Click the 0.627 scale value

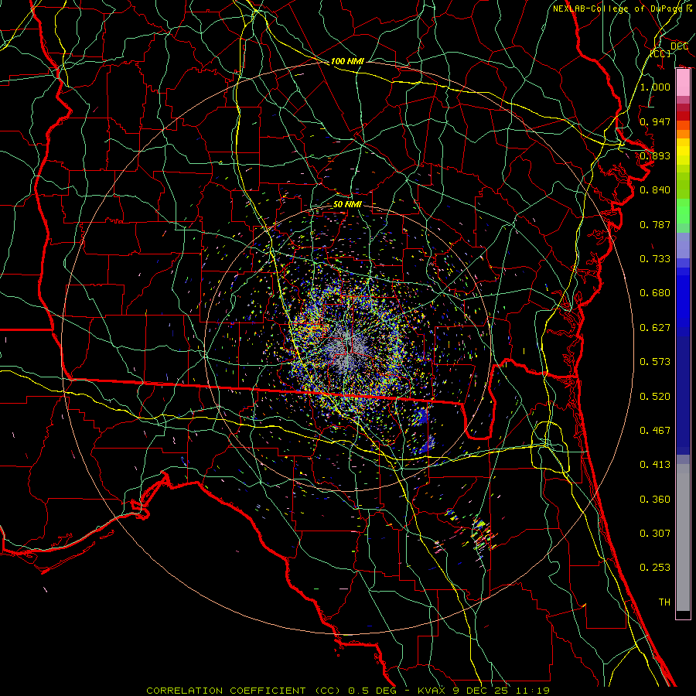coord(655,328)
